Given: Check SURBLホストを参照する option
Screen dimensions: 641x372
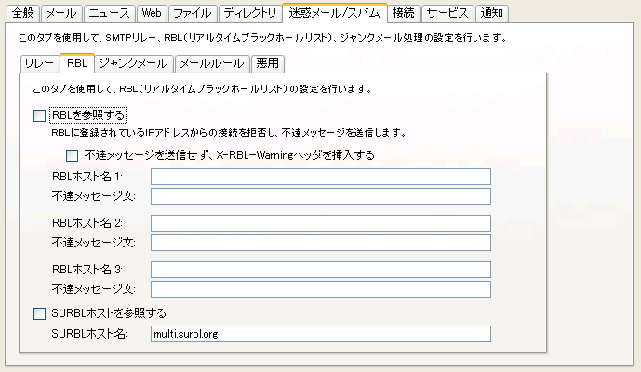Looking at the screenshot, I should pyautogui.click(x=39, y=313).
